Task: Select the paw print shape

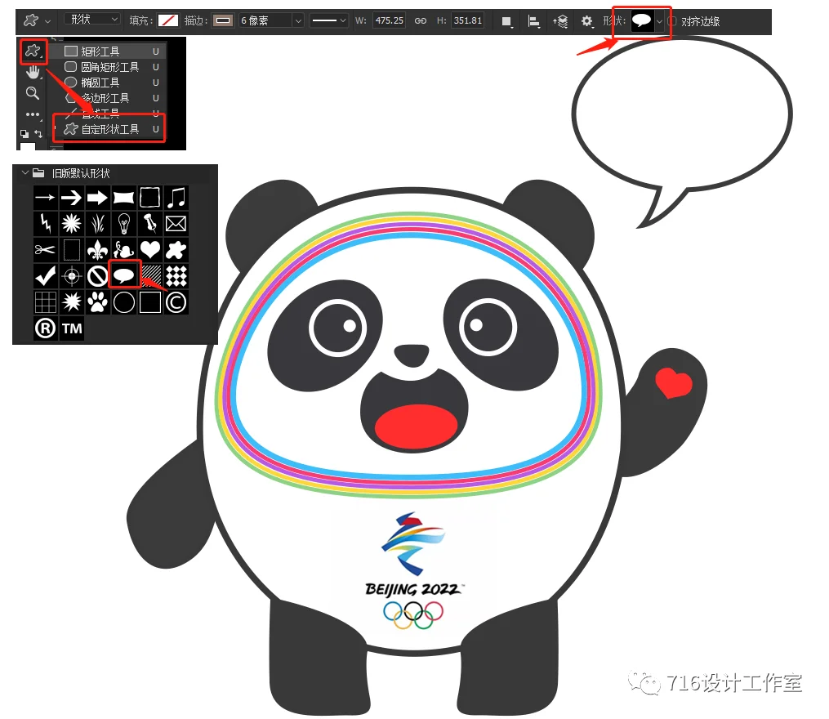Action: 97,302
